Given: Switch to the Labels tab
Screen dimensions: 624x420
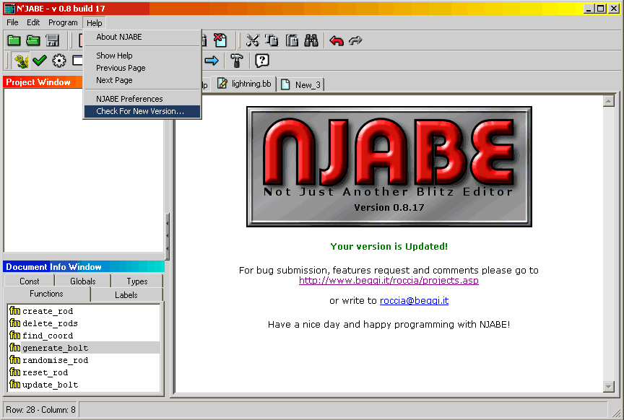Looking at the screenshot, I should [x=126, y=294].
